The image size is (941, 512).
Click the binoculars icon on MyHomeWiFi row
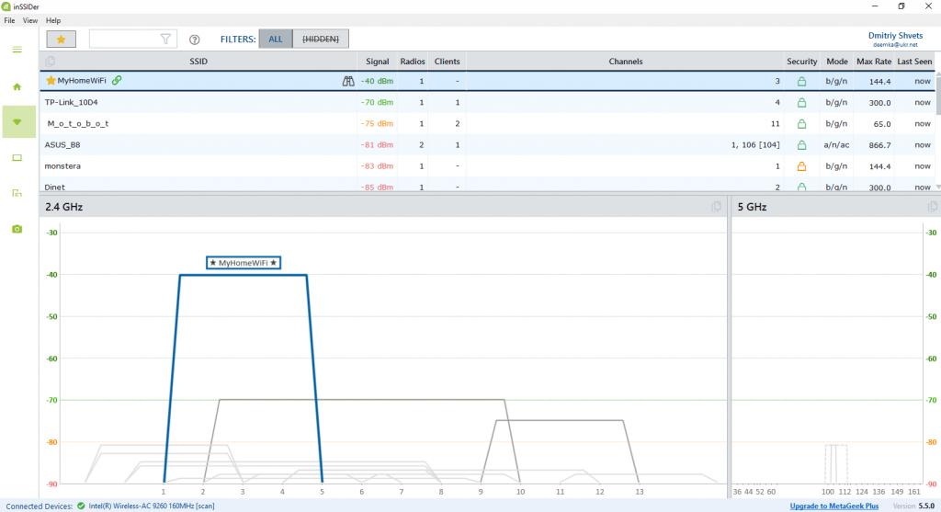click(348, 81)
